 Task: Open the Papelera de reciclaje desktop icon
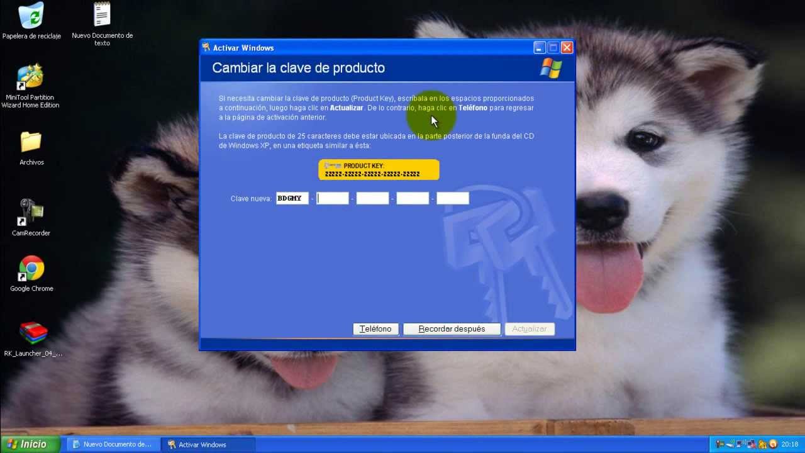[x=31, y=21]
